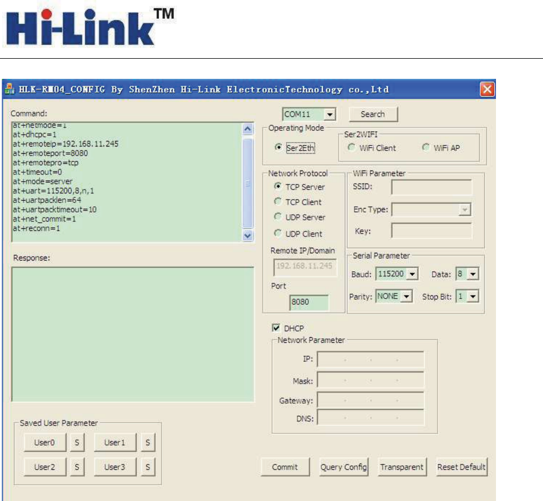Open the COM11 port dropdown
Screen dimensions: 543x501
330,114
